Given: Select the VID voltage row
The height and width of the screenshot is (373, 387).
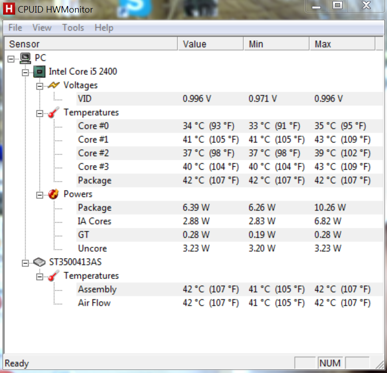Looking at the screenshot, I should pos(230,99).
